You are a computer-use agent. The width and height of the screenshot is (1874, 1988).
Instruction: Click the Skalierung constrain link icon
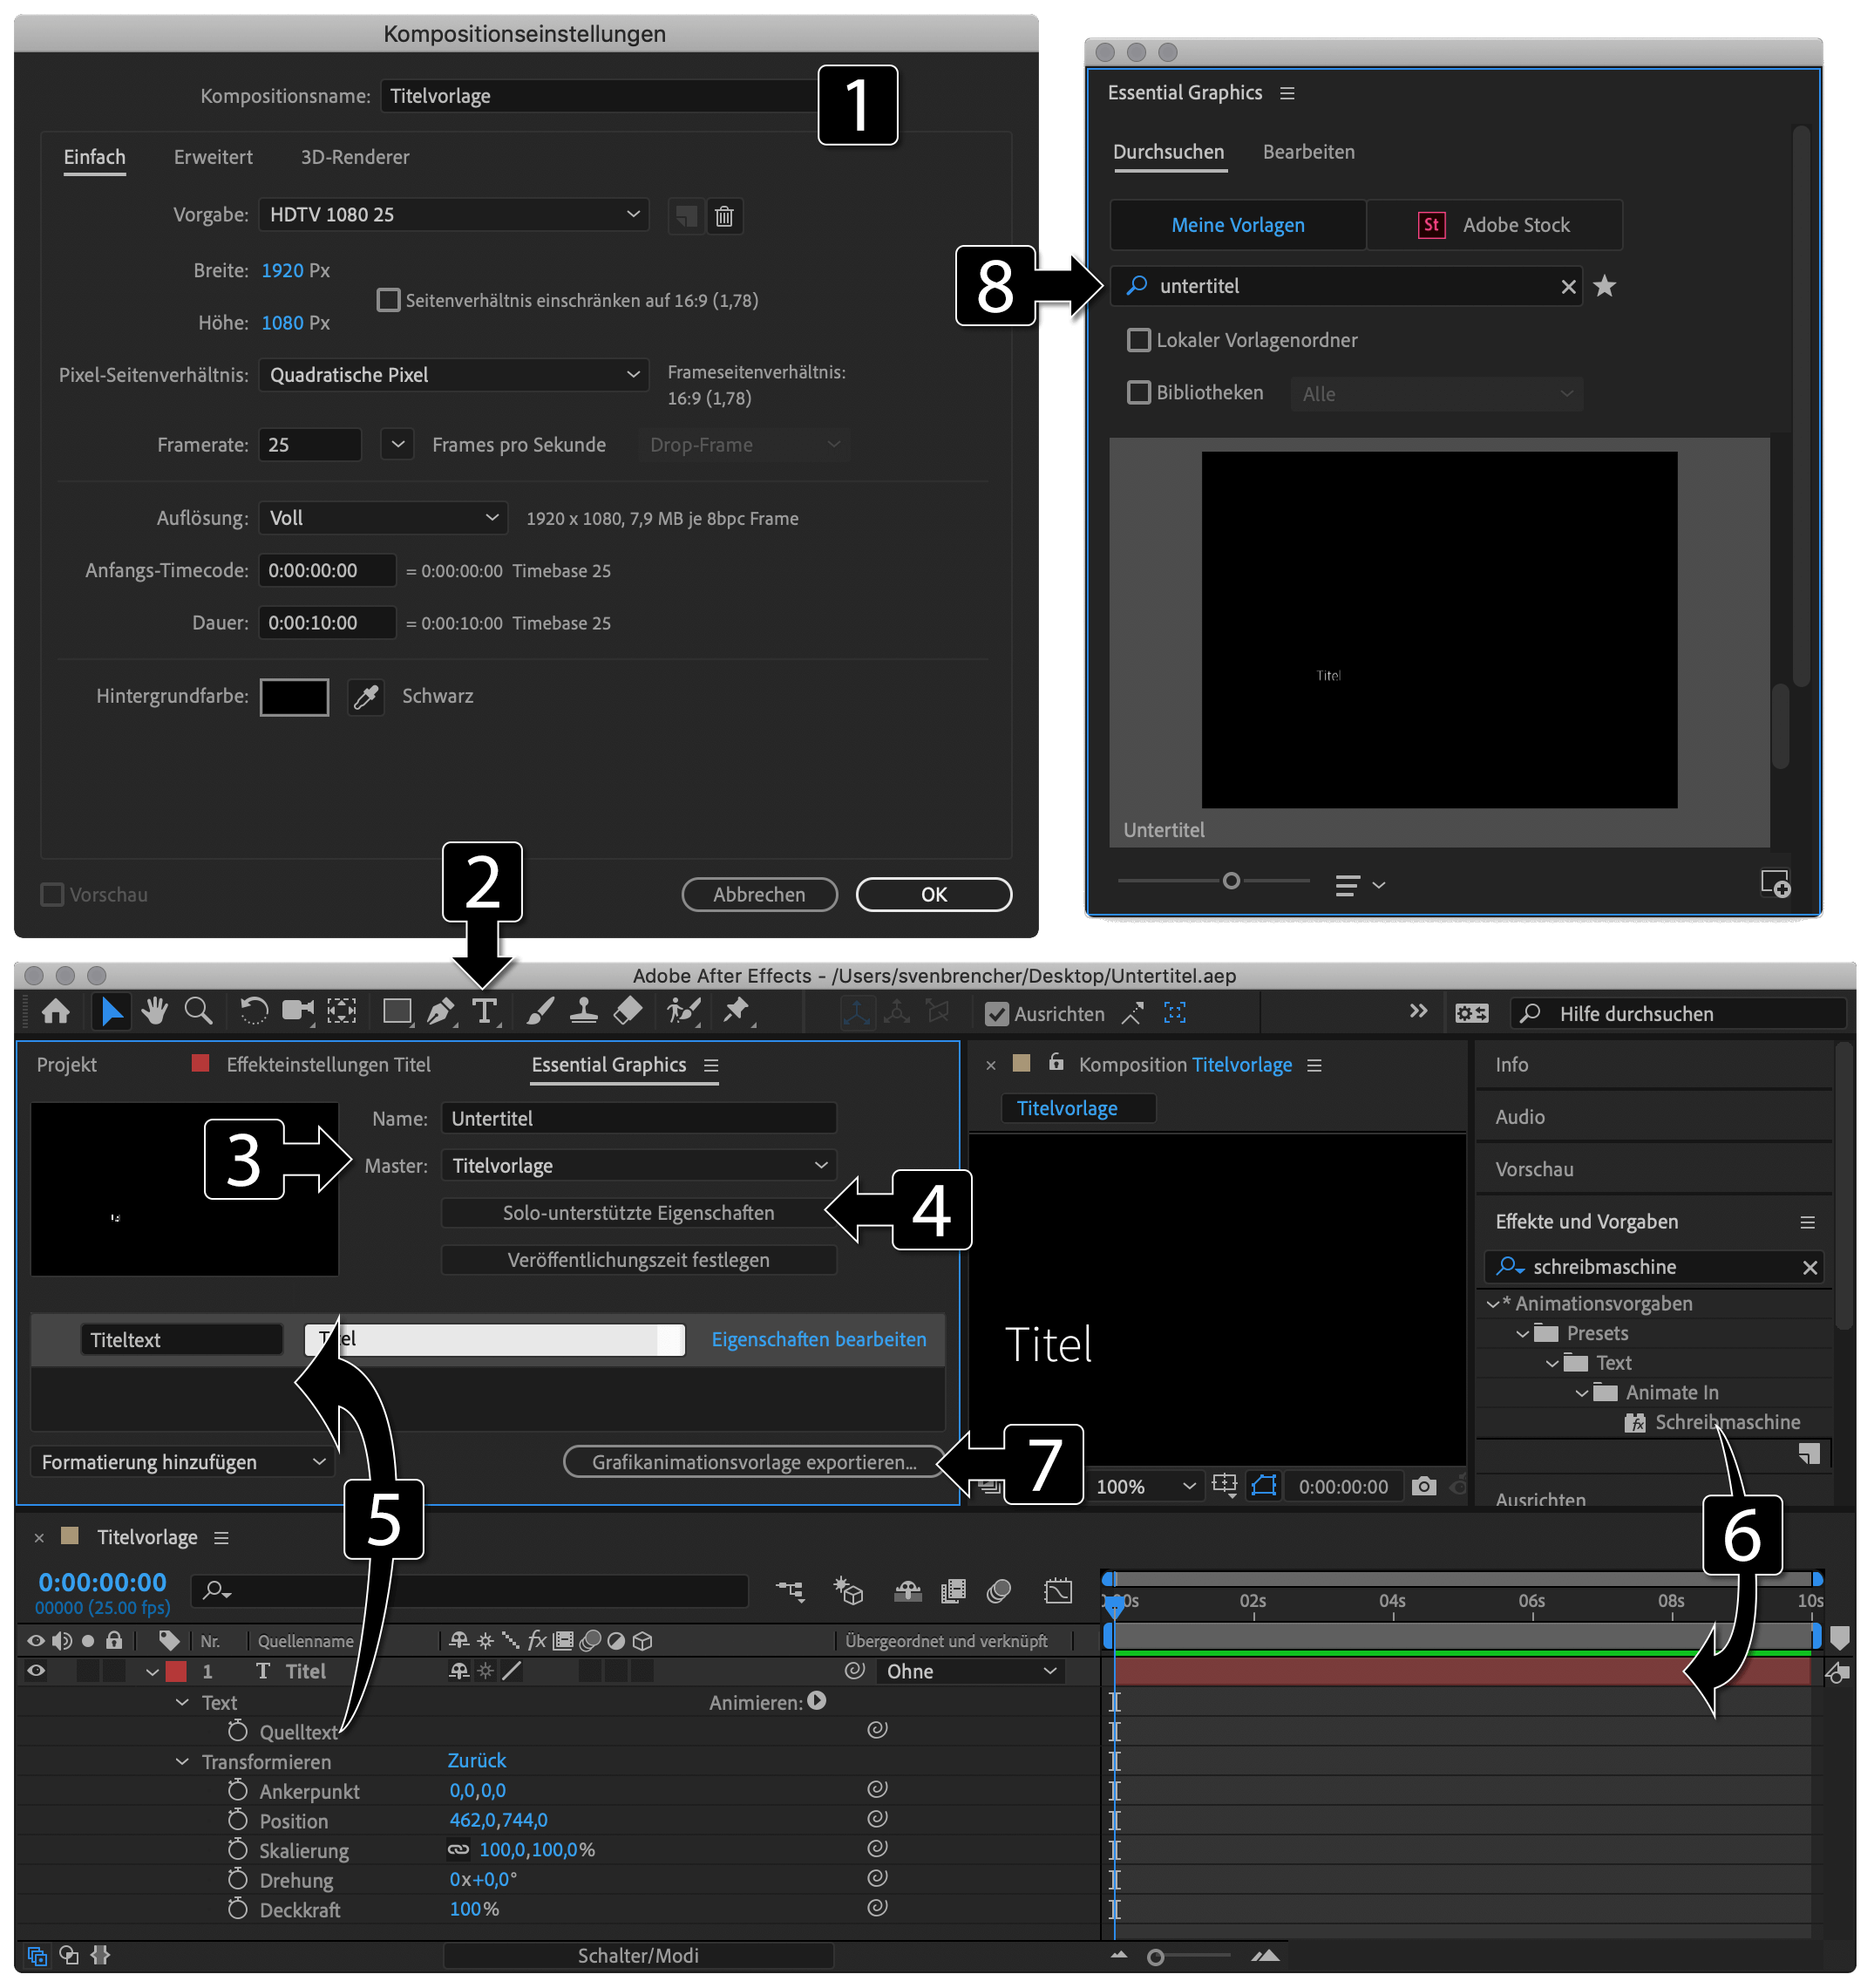[458, 1850]
